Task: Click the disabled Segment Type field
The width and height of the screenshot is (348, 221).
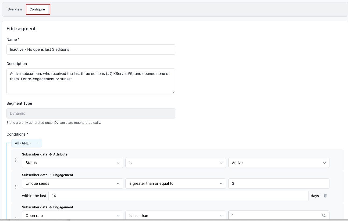Action: tap(91, 113)
